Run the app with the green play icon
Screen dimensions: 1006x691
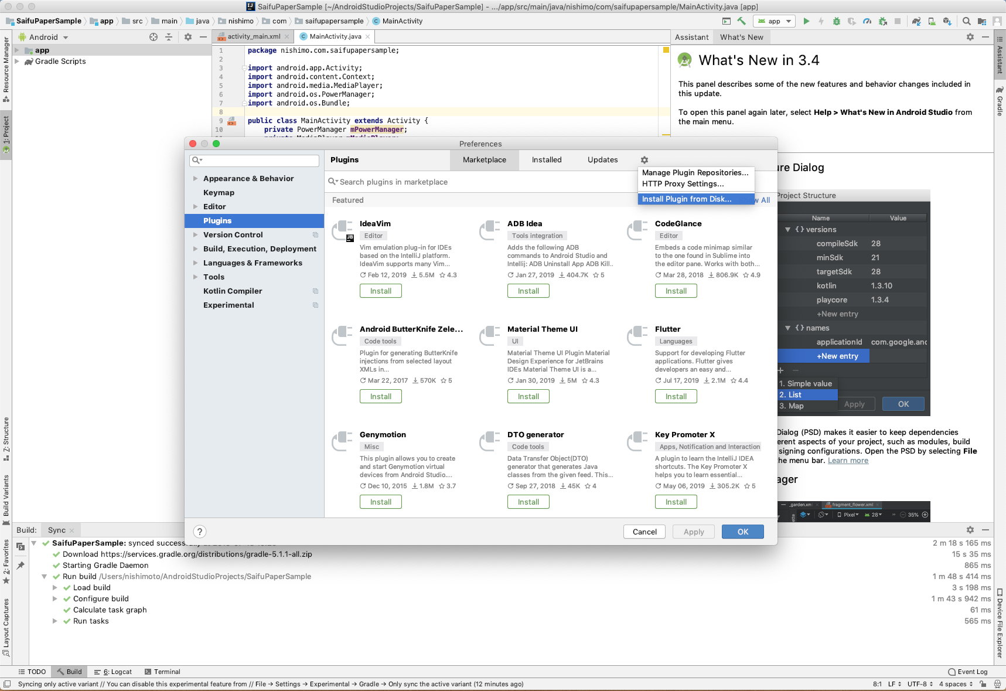pyautogui.click(x=806, y=21)
